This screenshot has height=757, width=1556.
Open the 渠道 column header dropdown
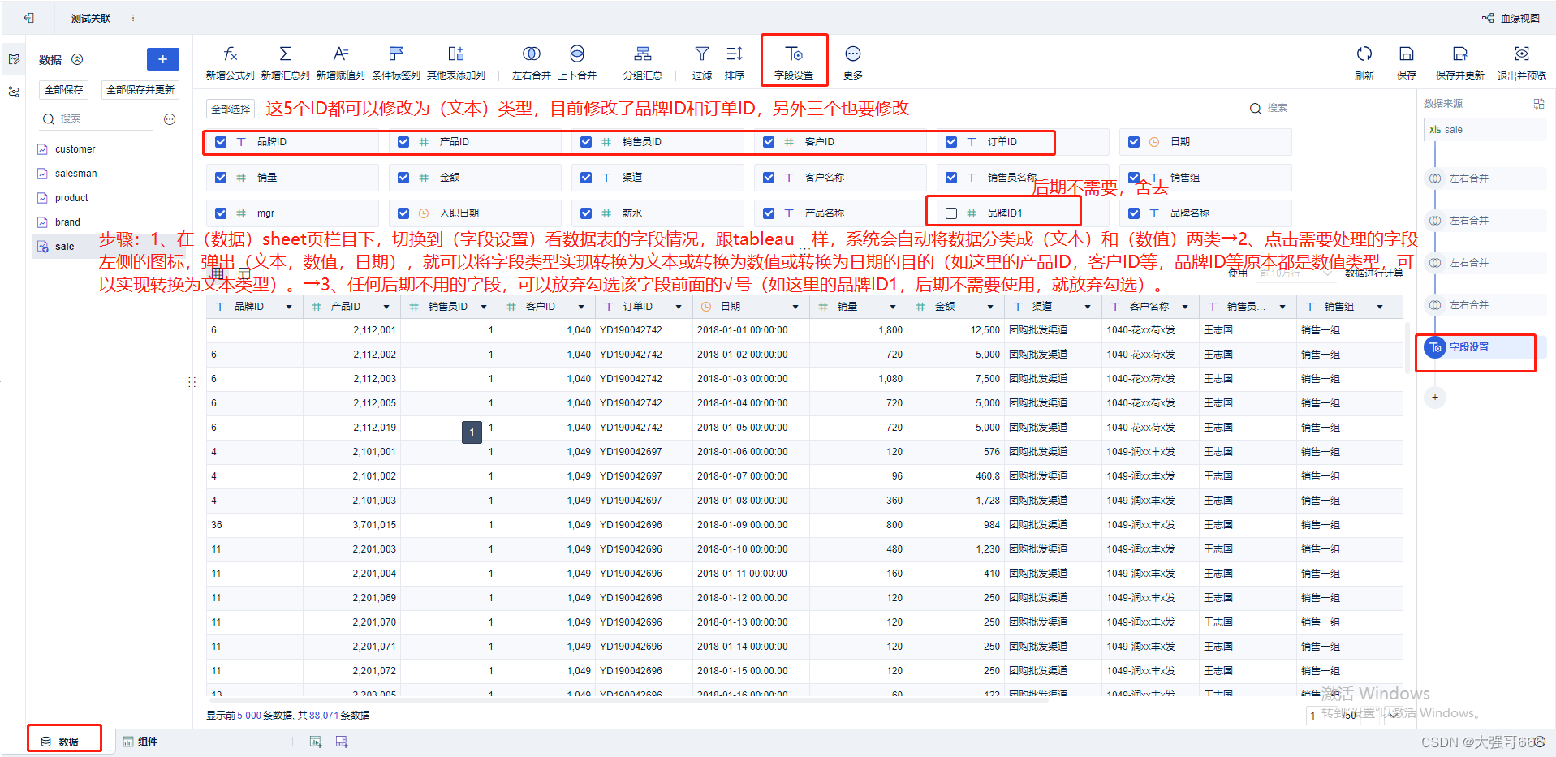point(1088,307)
